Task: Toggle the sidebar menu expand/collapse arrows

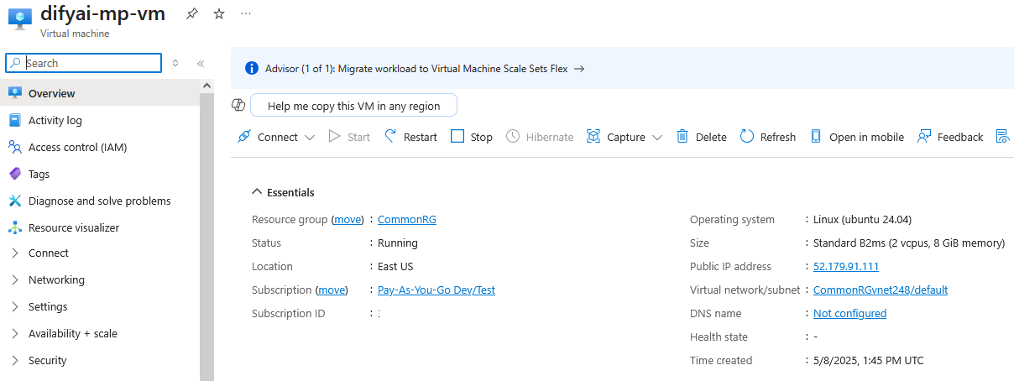Action: tap(175, 63)
